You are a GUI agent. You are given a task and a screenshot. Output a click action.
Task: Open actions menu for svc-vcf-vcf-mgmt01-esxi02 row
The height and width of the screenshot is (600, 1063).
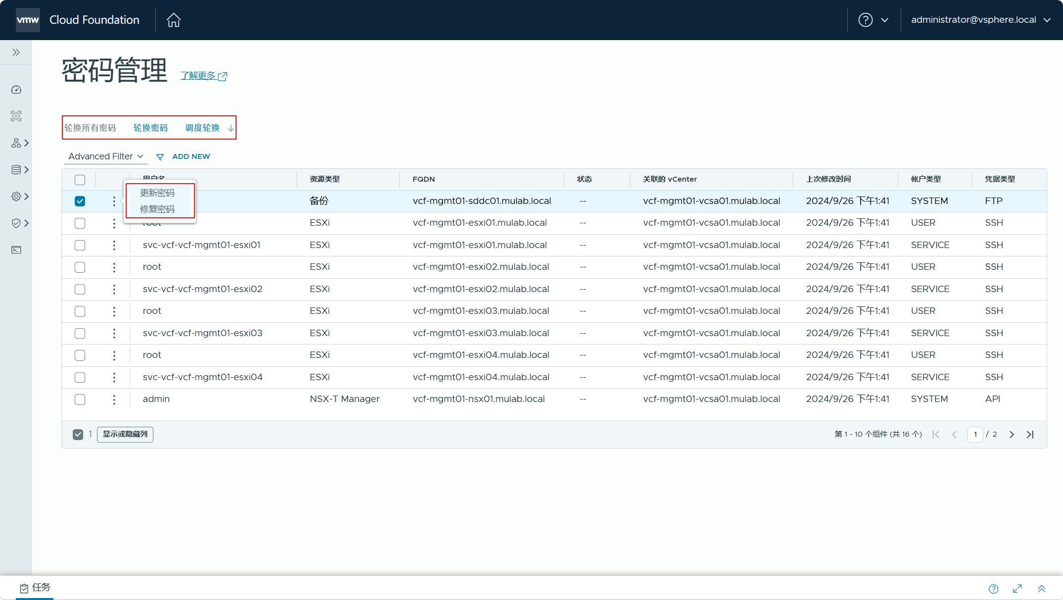(114, 289)
